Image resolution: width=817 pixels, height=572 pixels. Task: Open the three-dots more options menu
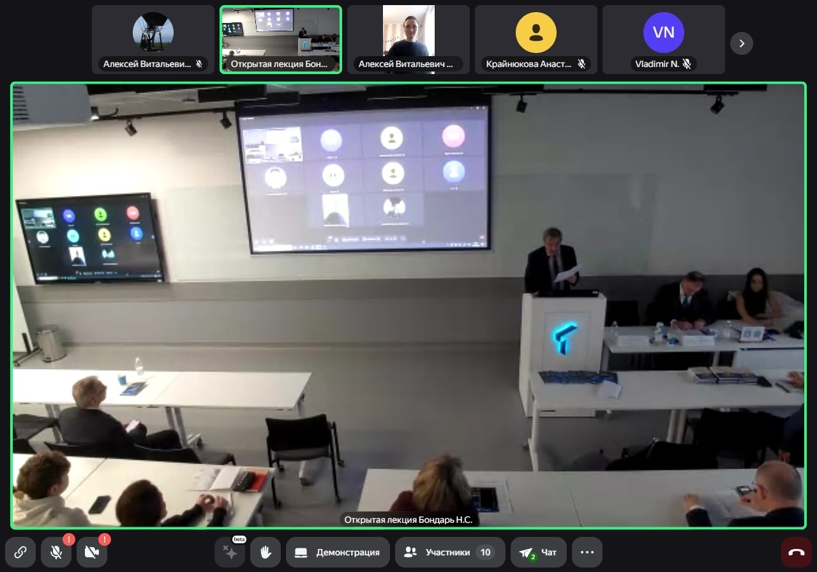(587, 552)
